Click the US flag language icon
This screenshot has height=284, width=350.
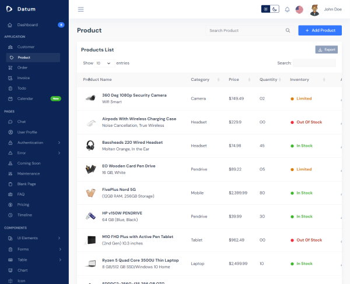click(299, 9)
